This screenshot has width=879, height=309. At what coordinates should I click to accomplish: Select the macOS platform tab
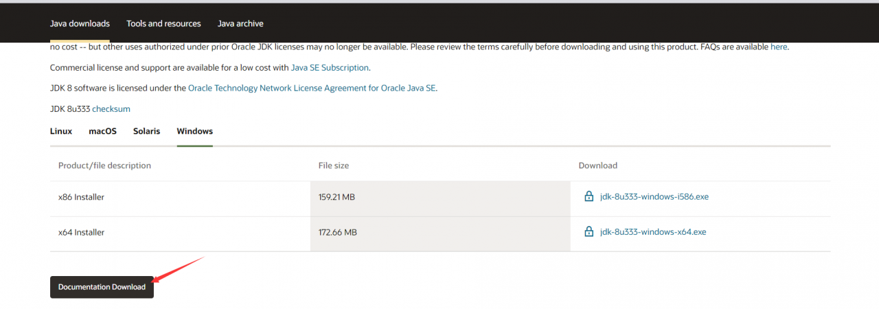point(103,131)
